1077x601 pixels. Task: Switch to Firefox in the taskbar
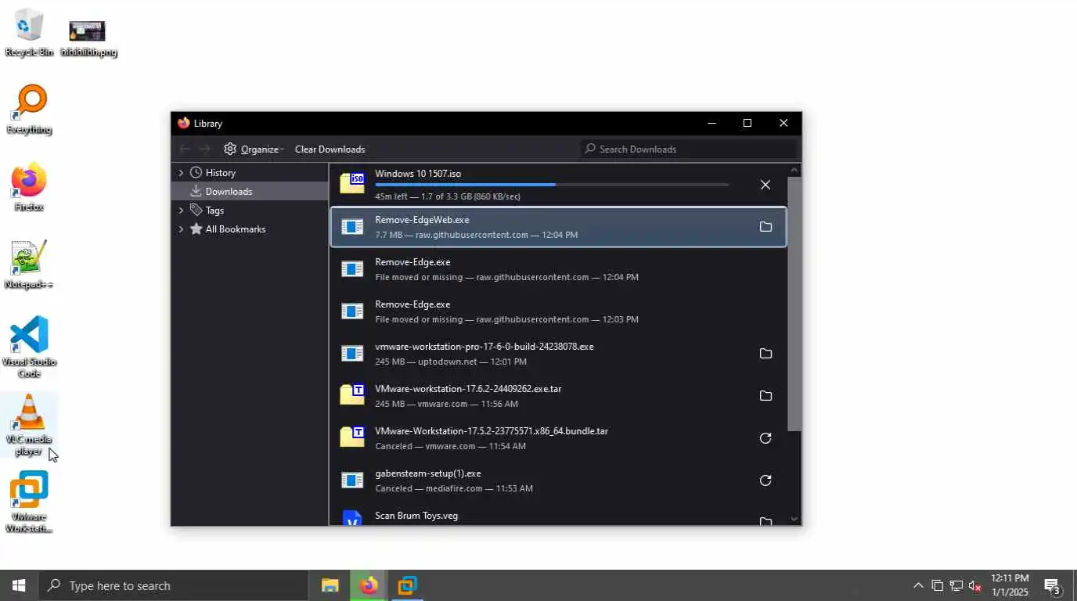[369, 585]
